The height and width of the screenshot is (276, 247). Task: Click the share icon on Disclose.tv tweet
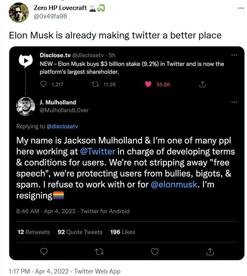click(x=202, y=84)
